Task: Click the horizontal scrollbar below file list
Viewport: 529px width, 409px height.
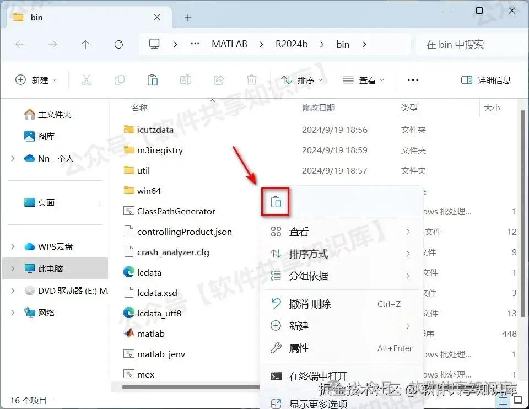Action: 191,387
